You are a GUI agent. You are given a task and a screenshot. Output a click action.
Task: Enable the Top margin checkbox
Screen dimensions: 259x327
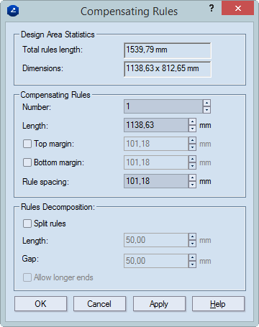click(27, 144)
